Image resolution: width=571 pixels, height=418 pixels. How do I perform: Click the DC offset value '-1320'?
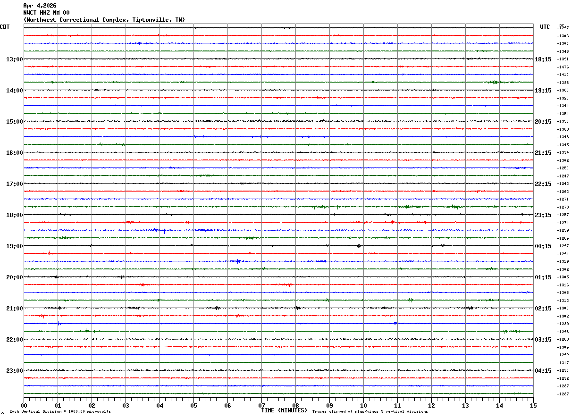563,98
